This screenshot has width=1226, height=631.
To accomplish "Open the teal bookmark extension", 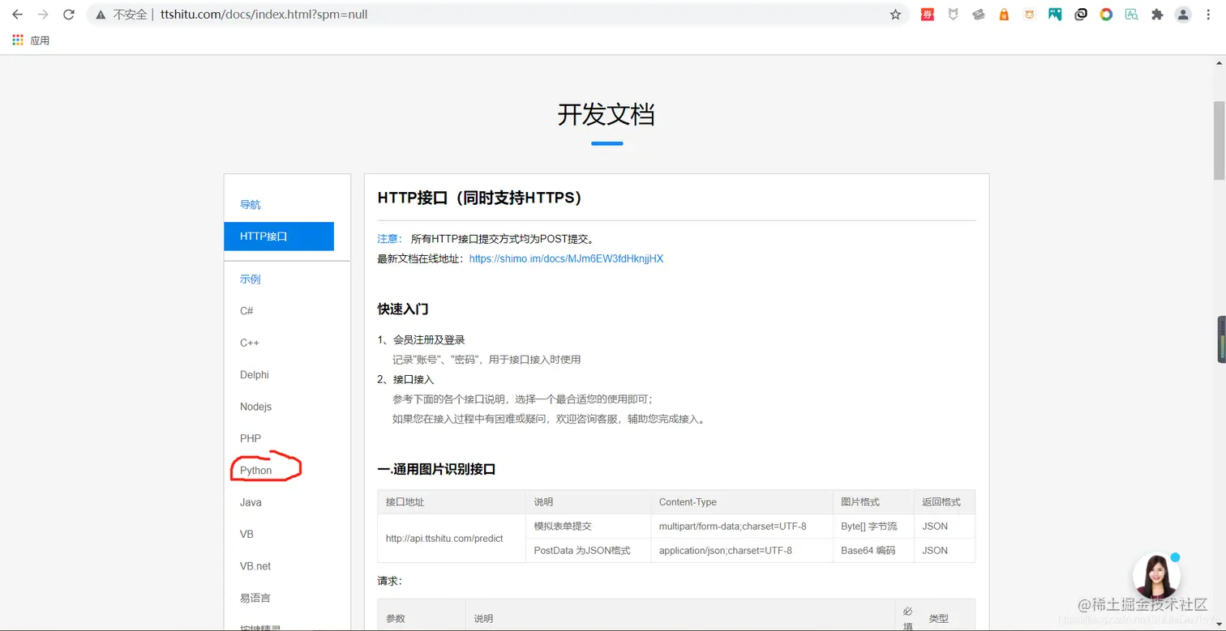I will [1054, 14].
